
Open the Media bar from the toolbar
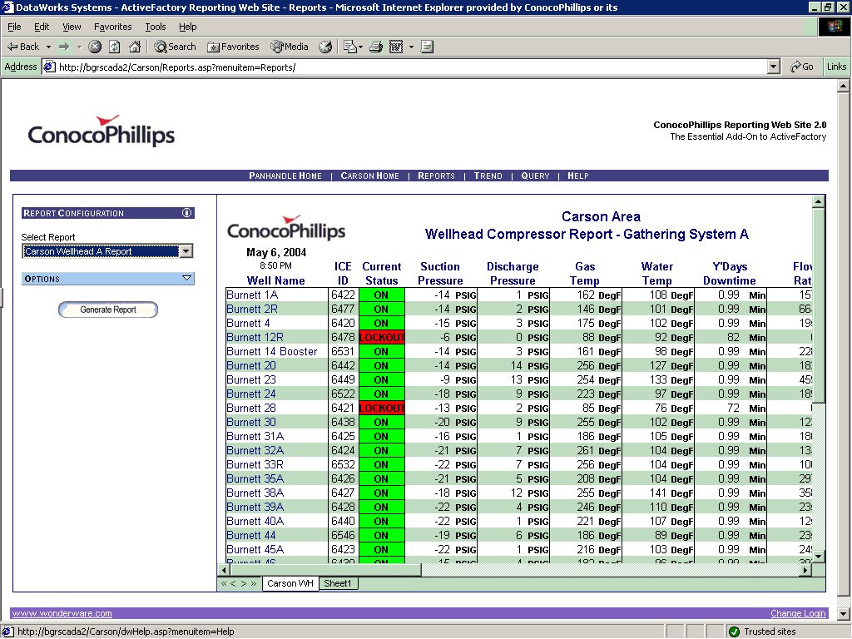(290, 47)
